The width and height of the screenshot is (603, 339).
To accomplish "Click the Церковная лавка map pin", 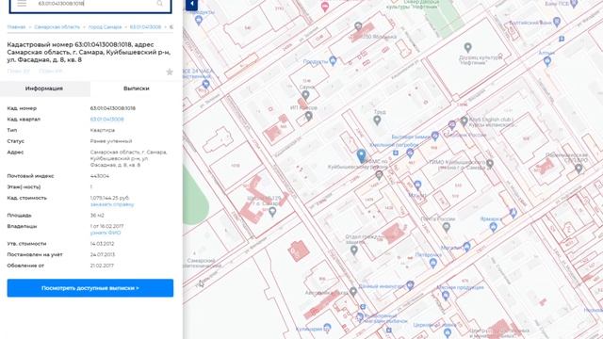I will pyautogui.click(x=448, y=332).
